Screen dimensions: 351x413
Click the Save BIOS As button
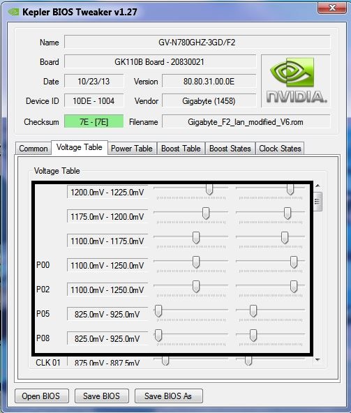point(169,396)
